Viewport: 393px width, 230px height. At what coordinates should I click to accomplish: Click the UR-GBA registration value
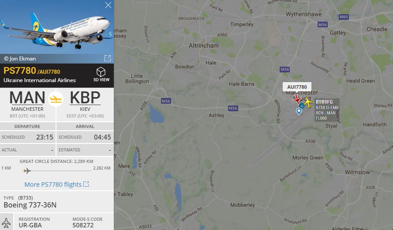[30, 225]
